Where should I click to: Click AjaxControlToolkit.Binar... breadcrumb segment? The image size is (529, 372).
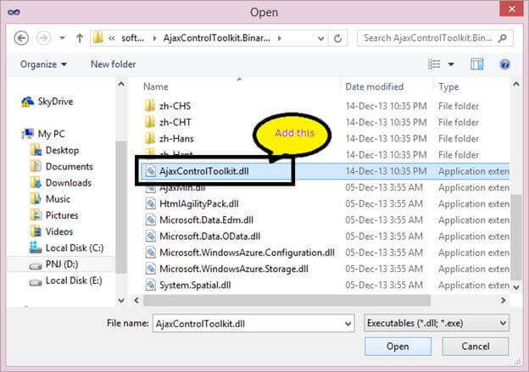[x=216, y=38]
